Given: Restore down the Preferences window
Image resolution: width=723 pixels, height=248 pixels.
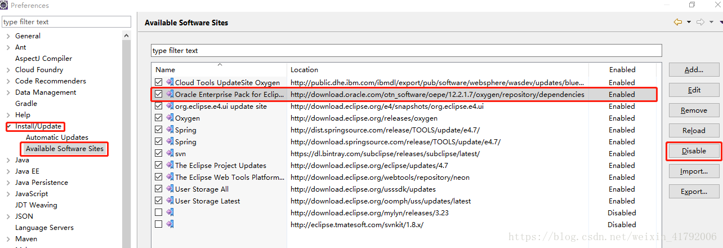Looking at the screenshot, I should tap(692, 5).
